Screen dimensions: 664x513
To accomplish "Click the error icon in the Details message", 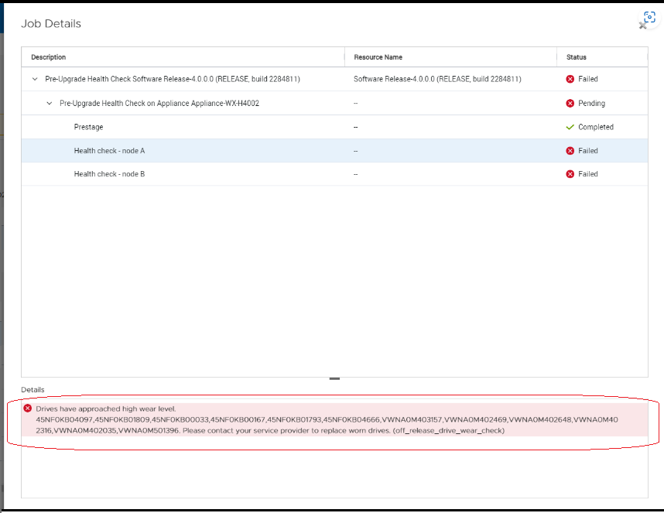I will pyautogui.click(x=28, y=408).
